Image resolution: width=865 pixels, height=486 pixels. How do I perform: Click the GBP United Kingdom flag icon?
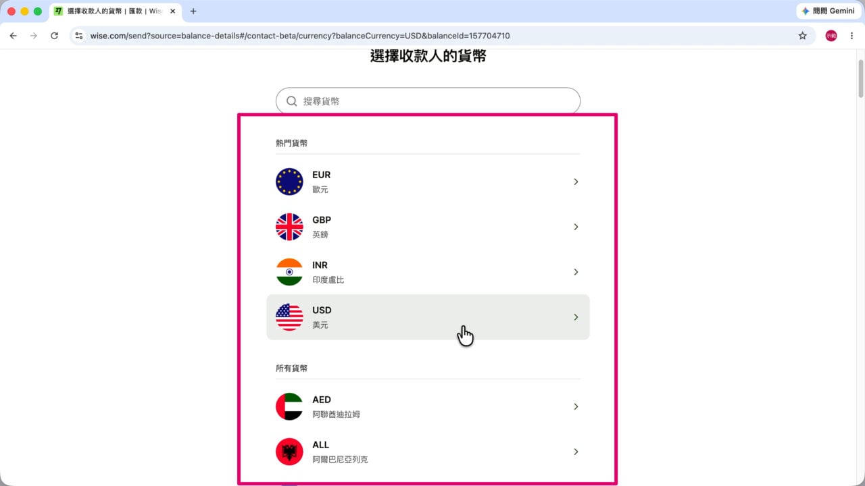coord(289,227)
